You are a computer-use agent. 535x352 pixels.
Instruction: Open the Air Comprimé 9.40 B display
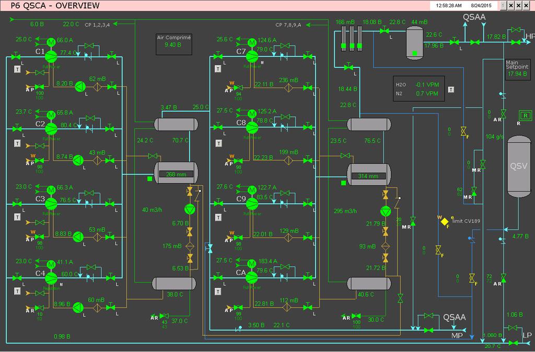[173, 44]
